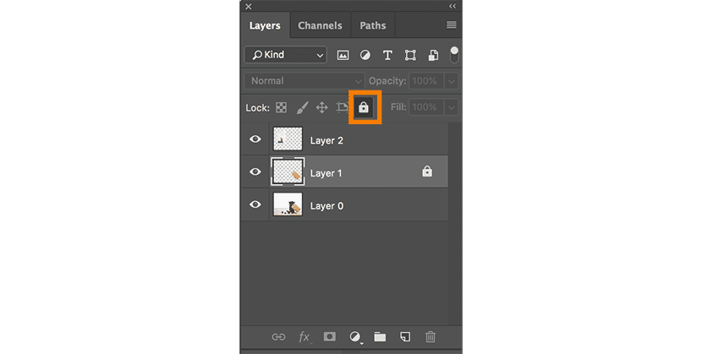Add layer style with fx icon
The width and height of the screenshot is (702, 354).
[304, 336]
